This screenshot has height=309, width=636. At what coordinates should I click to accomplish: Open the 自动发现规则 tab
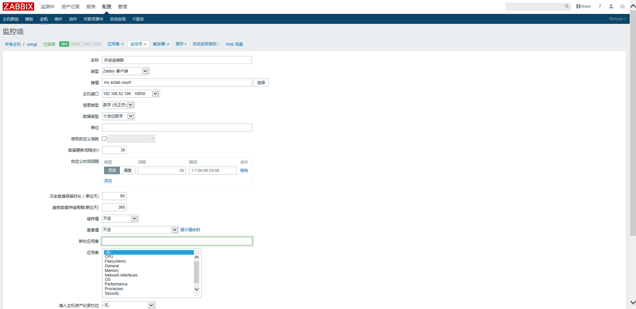206,44
